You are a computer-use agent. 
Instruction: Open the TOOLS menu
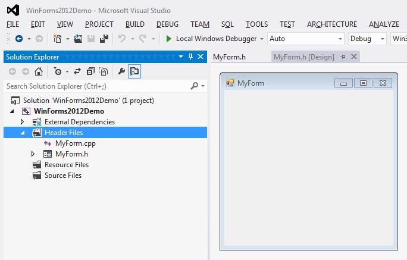[x=256, y=24]
